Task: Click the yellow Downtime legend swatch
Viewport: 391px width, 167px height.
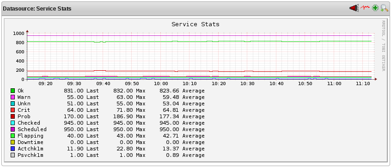Action: coord(13,143)
